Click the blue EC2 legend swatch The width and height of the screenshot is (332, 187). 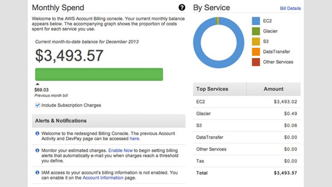(256, 21)
